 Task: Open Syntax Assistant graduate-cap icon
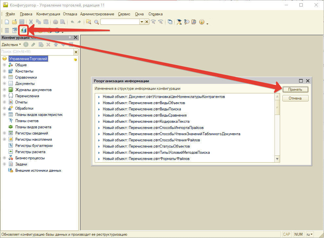coord(179,22)
